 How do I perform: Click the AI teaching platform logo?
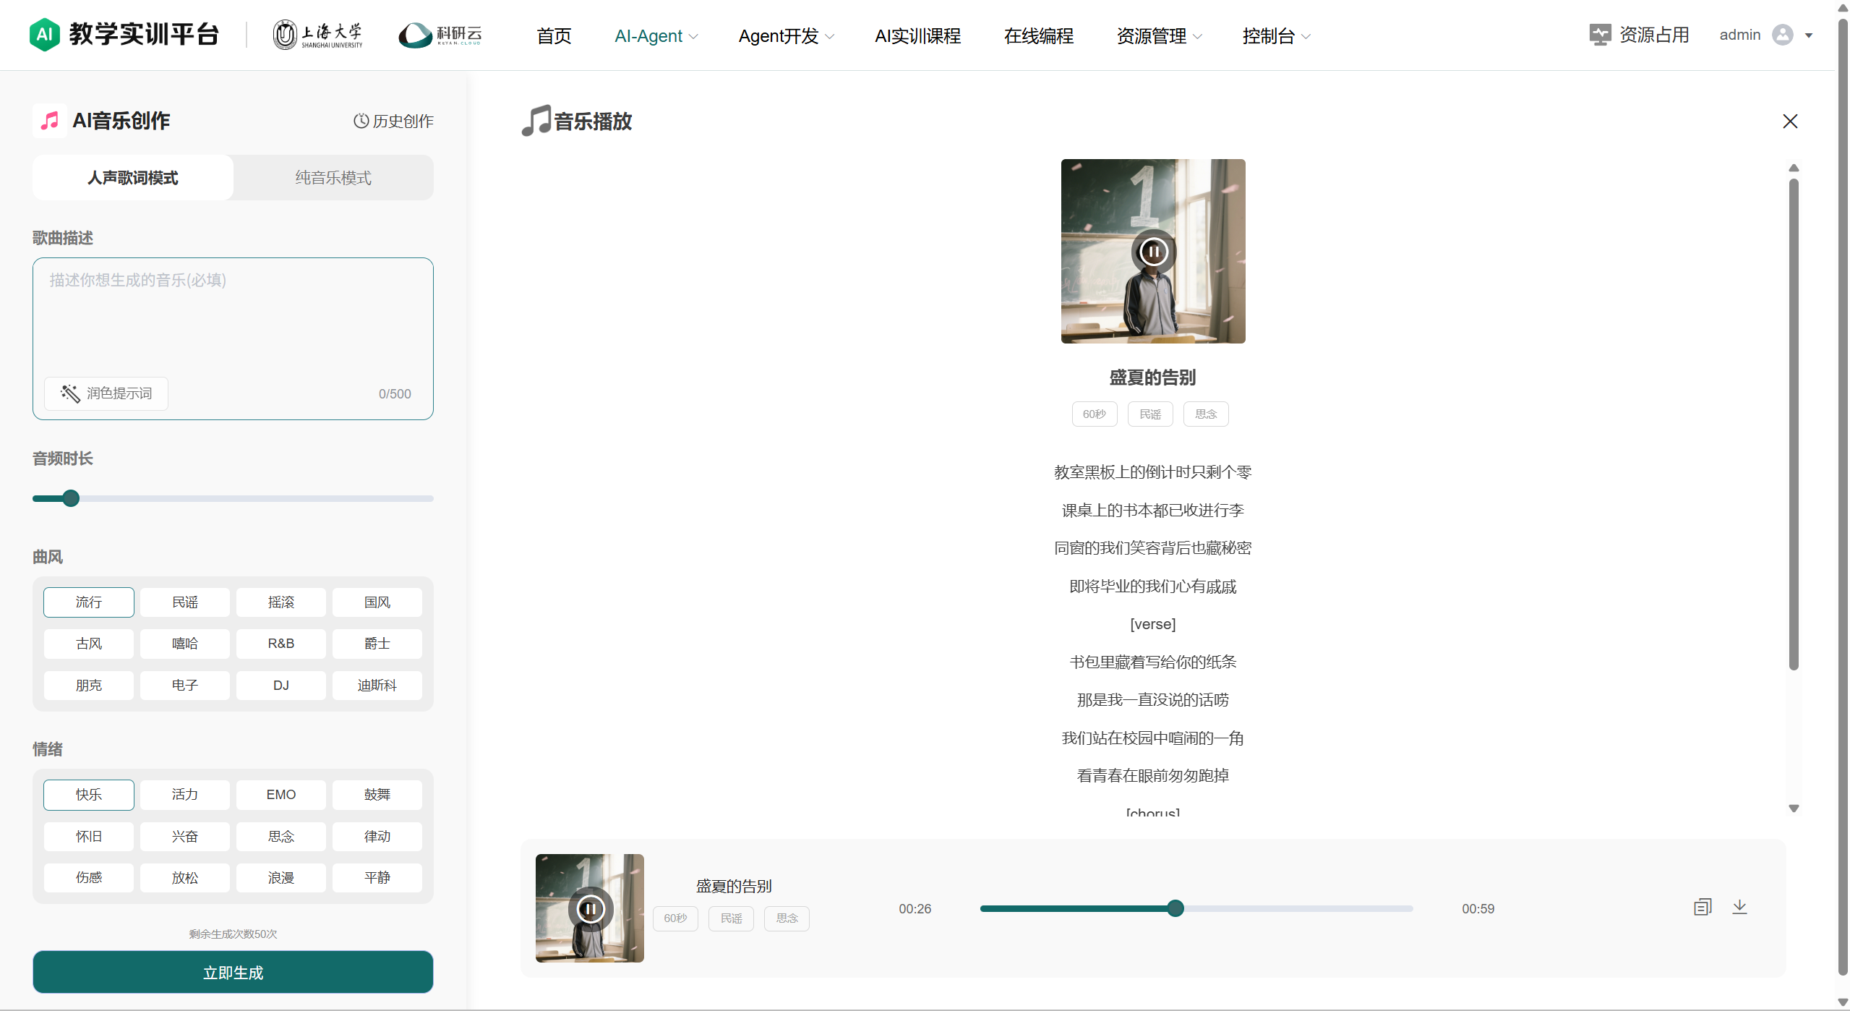(124, 35)
